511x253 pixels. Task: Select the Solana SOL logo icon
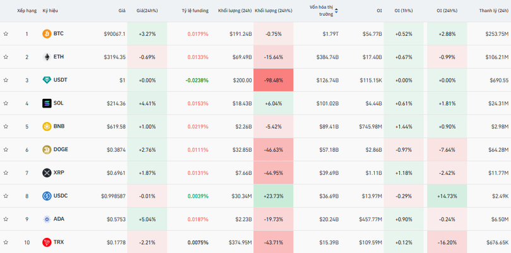[x=47, y=103]
